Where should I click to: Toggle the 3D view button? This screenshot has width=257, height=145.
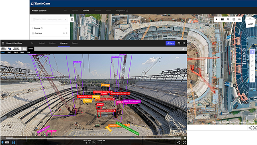239,19
